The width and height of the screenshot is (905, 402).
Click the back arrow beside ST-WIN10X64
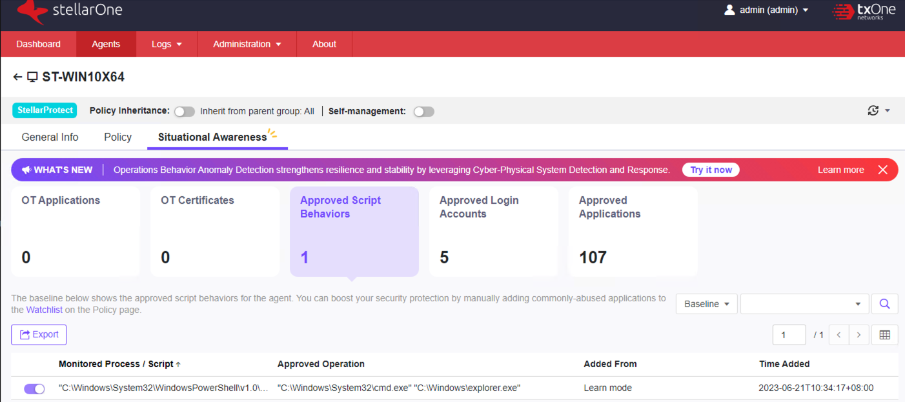click(17, 77)
